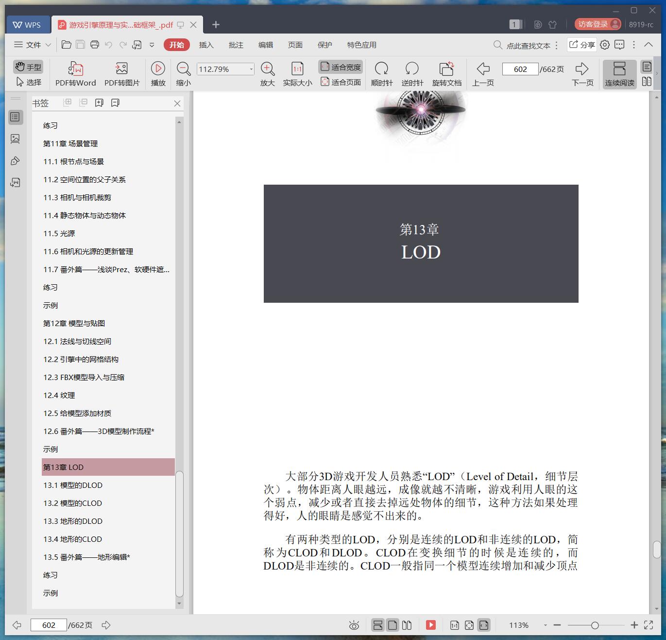Click the zoom out minus in status bar
This screenshot has height=640, width=666.
(x=557, y=625)
